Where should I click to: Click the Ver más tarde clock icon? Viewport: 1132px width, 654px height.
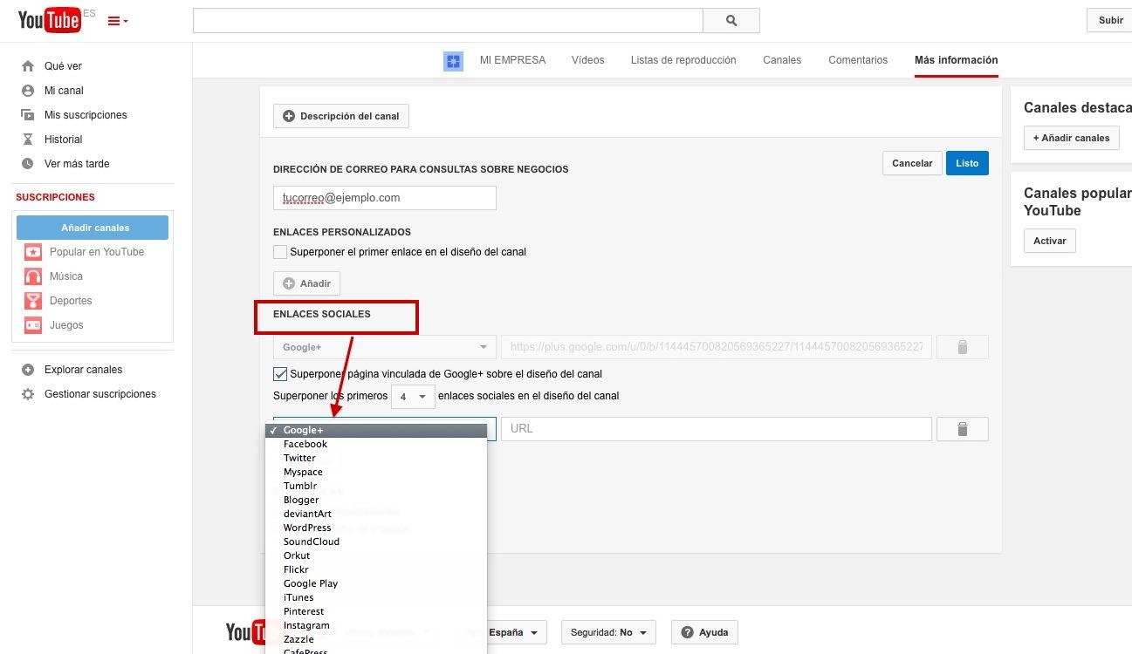[28, 164]
